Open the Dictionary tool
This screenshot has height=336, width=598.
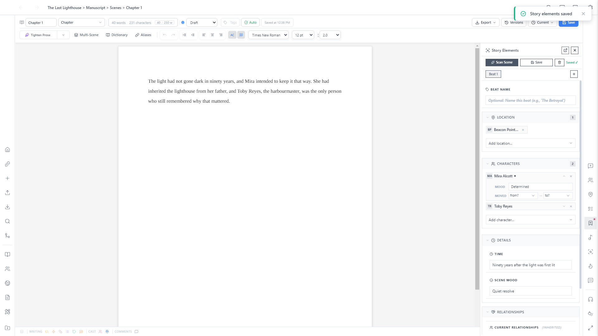click(117, 35)
